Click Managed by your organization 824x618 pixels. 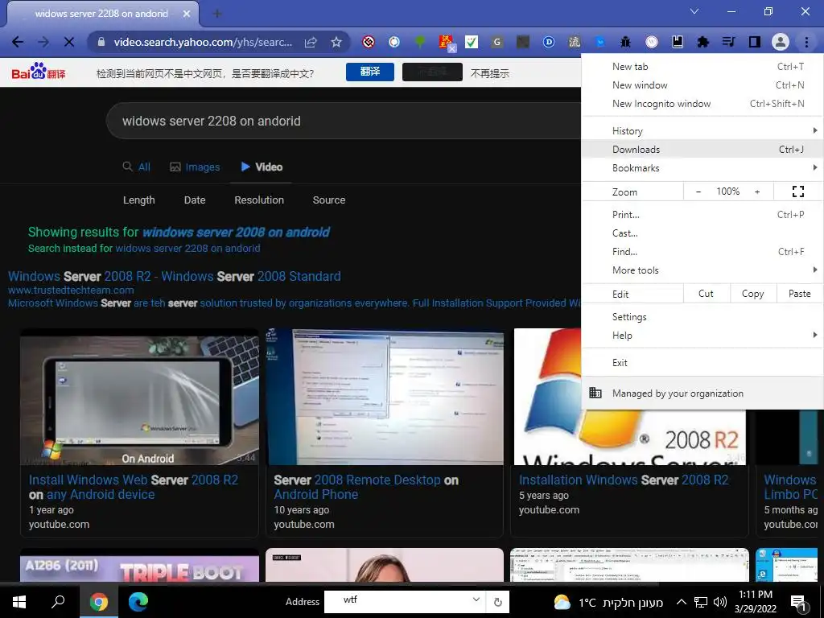(x=702, y=393)
